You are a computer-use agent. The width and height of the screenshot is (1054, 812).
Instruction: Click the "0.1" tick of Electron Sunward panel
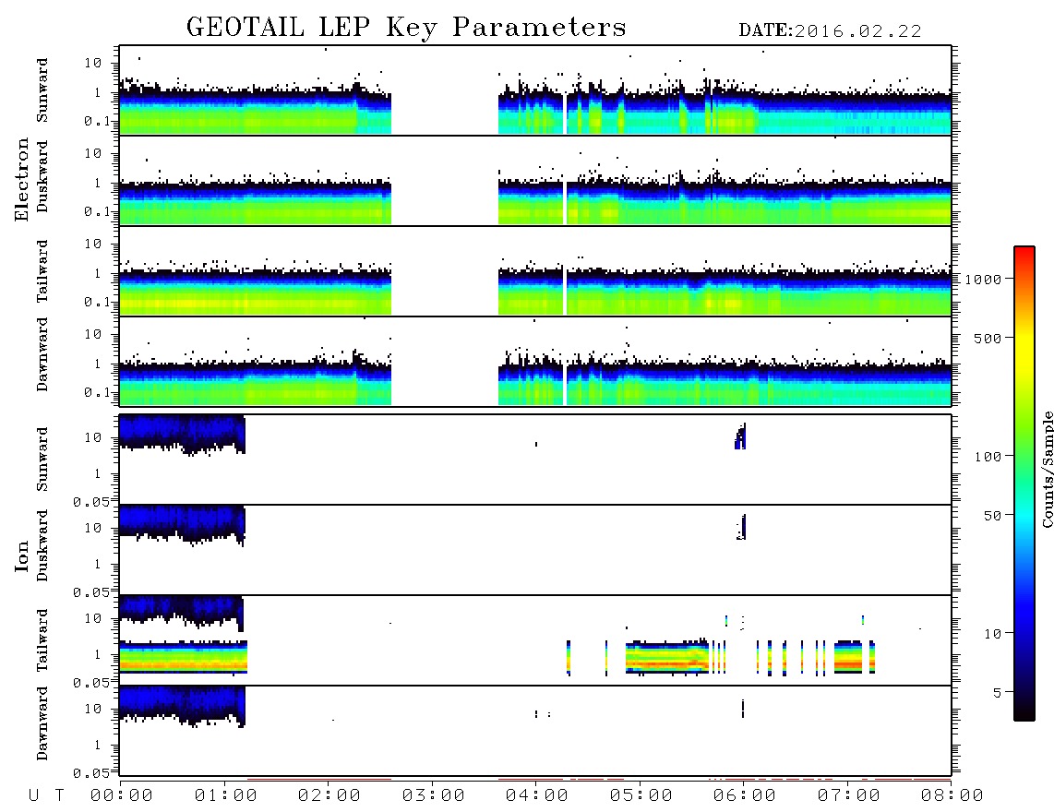(x=97, y=121)
